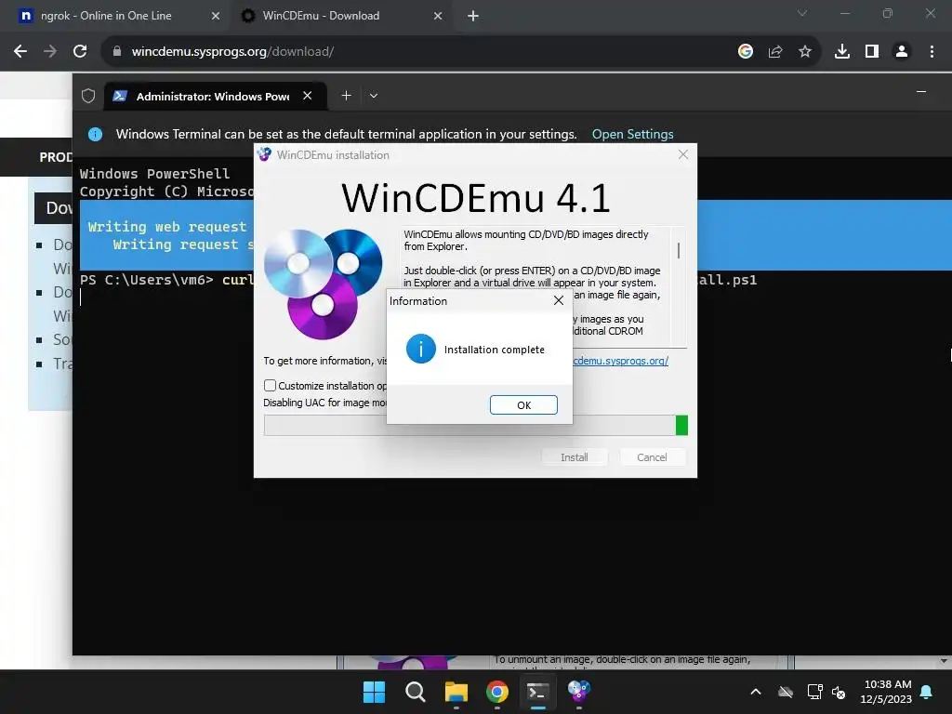Open File Explorer from taskbar
The width and height of the screenshot is (952, 714).
click(x=456, y=692)
